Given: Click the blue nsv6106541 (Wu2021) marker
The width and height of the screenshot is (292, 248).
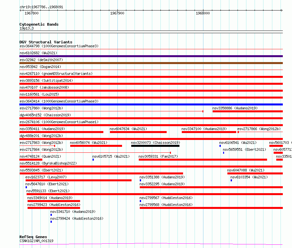Looking at the screenshot, I should tap(220, 146).
